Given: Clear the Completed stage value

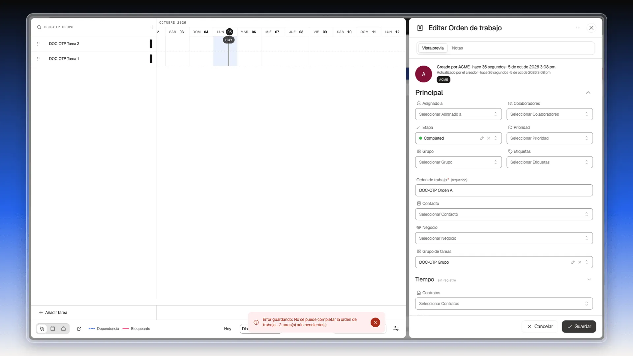Looking at the screenshot, I should tap(489, 138).
